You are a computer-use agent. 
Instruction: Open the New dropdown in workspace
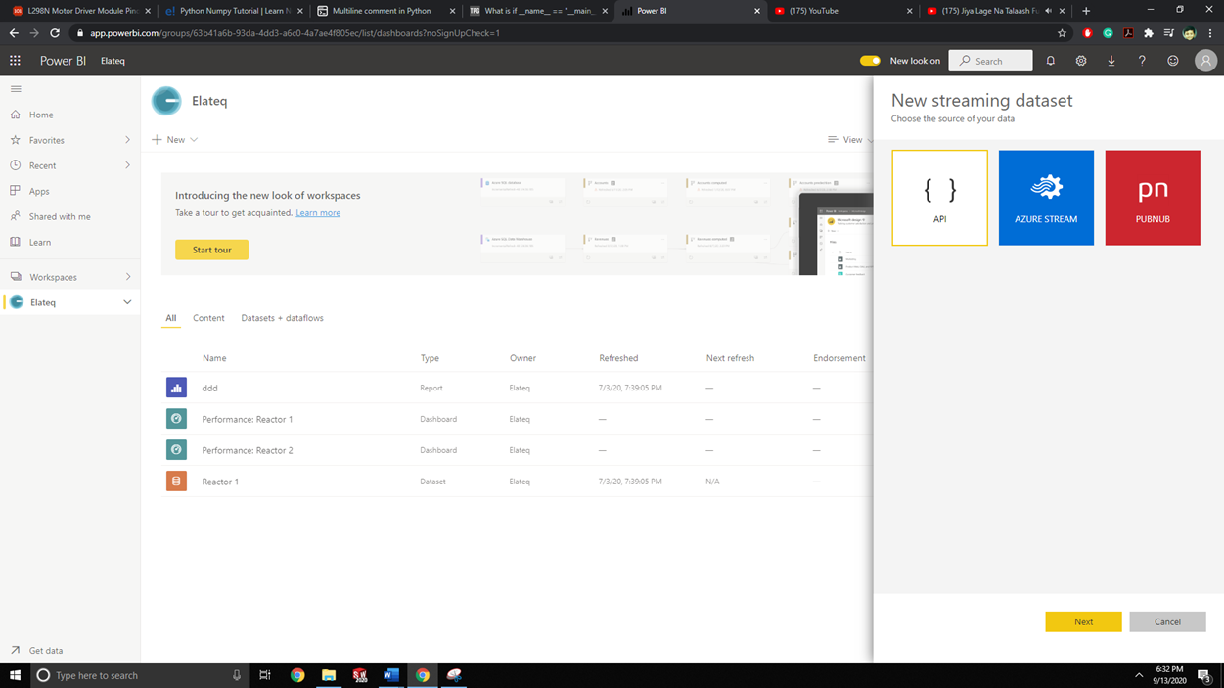pos(175,140)
